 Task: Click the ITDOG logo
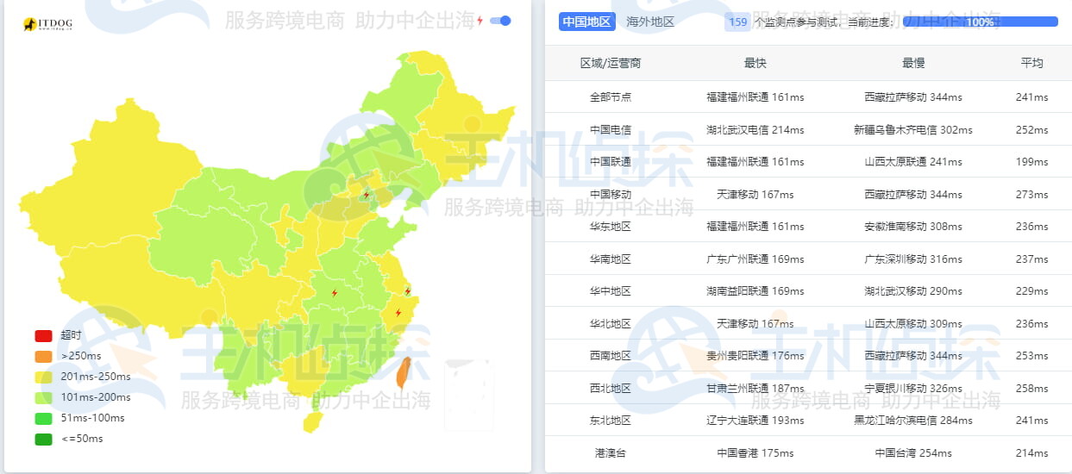pyautogui.click(x=47, y=24)
